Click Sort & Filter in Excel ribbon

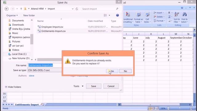pos(177,18)
